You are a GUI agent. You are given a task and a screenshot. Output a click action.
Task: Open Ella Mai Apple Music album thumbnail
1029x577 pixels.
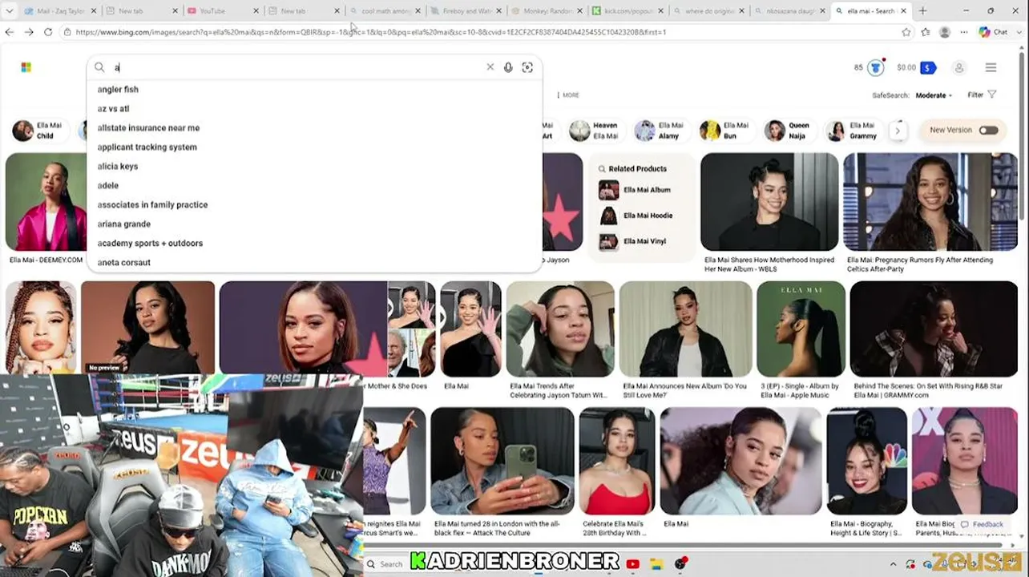coord(801,329)
